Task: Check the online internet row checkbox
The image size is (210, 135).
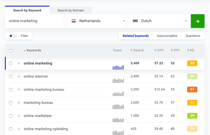Action: 11,76
